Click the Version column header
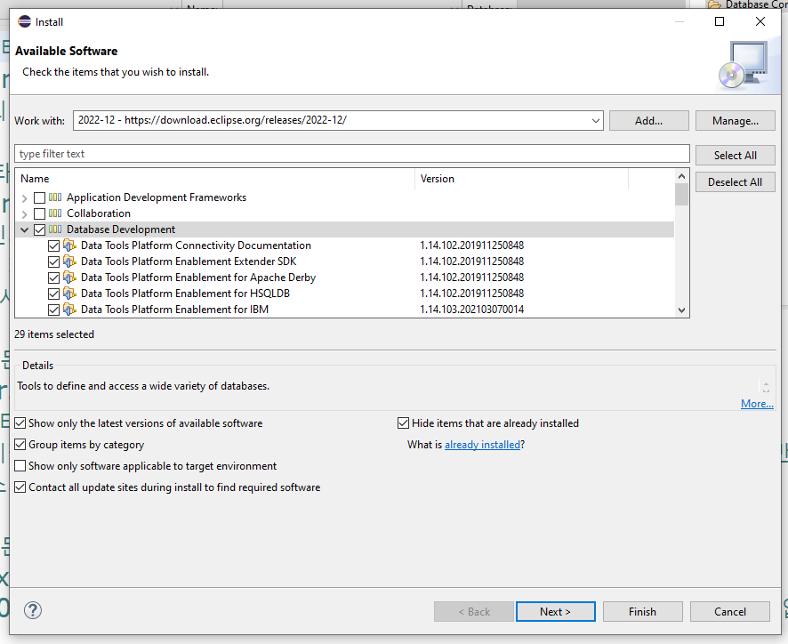 (x=522, y=179)
